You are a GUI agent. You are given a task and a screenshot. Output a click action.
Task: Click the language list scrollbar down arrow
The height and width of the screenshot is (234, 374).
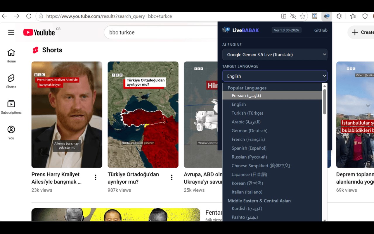click(x=324, y=220)
